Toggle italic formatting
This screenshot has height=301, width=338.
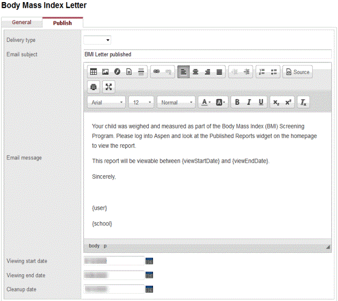[x=249, y=102]
